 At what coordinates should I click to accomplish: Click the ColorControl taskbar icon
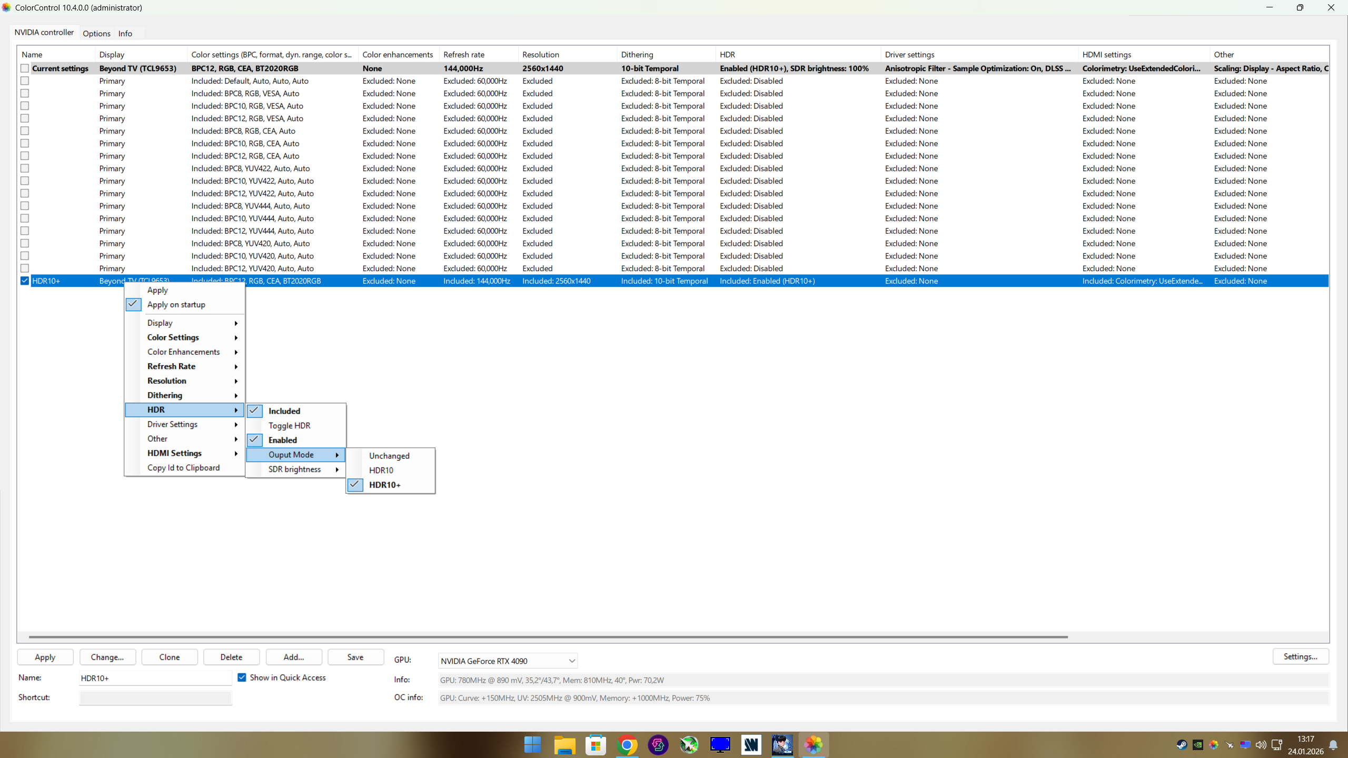point(813,745)
